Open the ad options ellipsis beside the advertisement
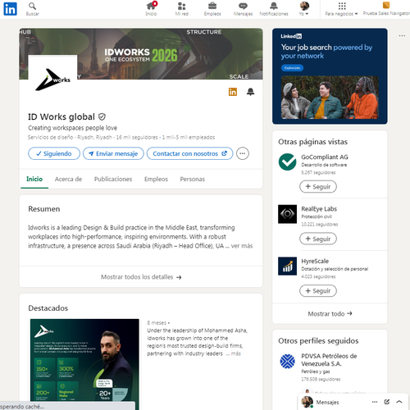Viewport: 410px width, 410px height. point(402,35)
